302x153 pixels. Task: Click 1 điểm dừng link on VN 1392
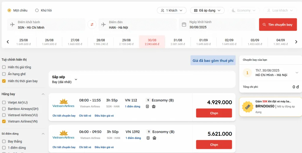(133, 138)
